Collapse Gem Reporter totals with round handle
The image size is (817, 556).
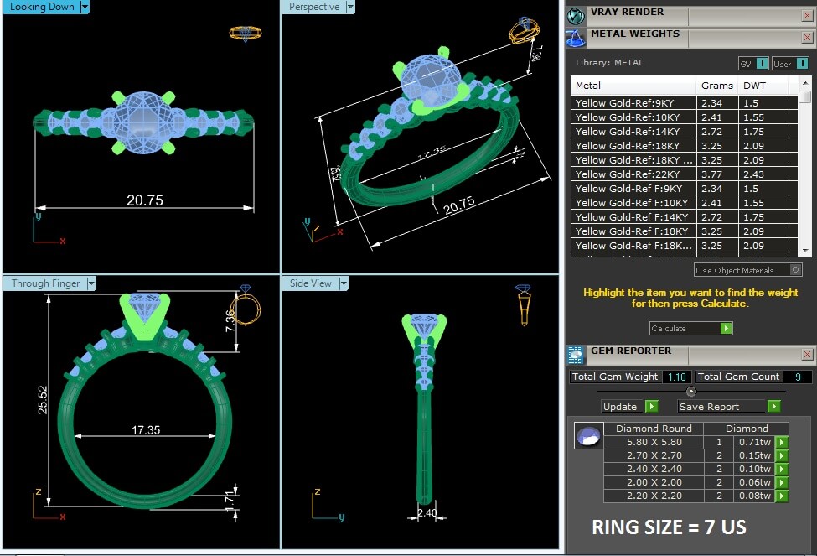tap(690, 392)
